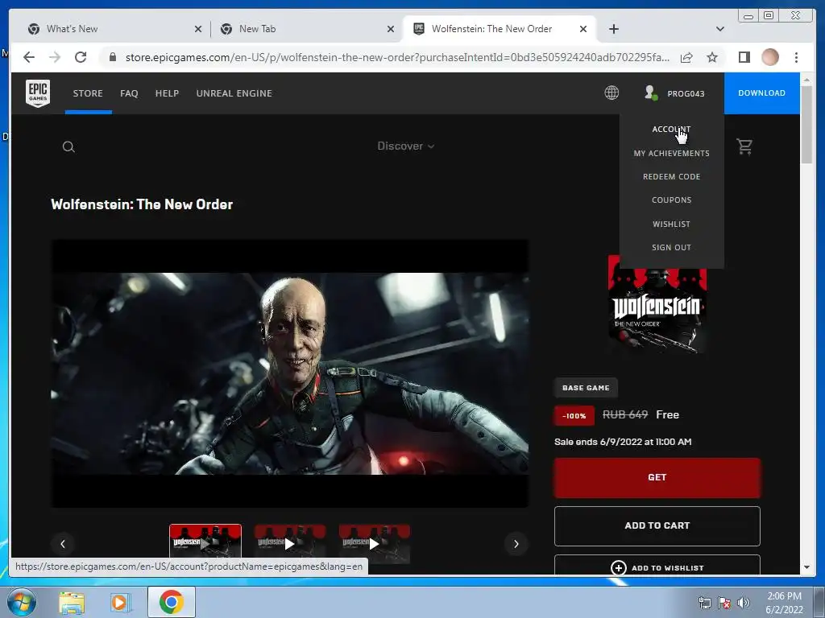Open the shopping cart
Image resolution: width=825 pixels, height=618 pixels.
(x=744, y=146)
